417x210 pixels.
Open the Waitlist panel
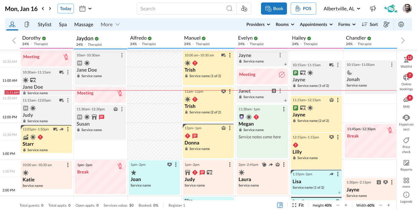[406, 61]
